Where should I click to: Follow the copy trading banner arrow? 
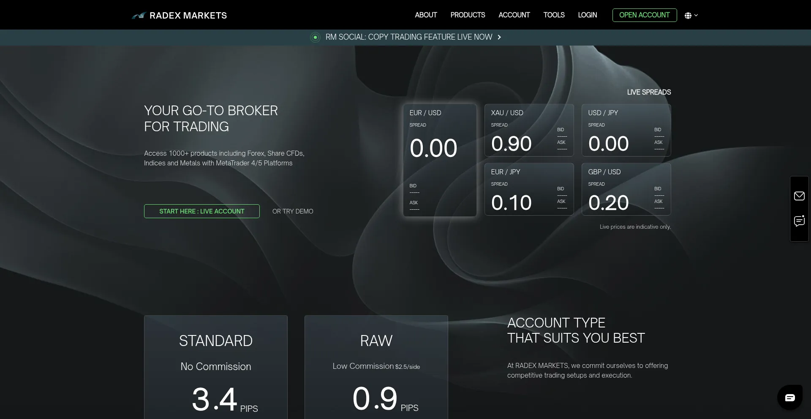499,37
